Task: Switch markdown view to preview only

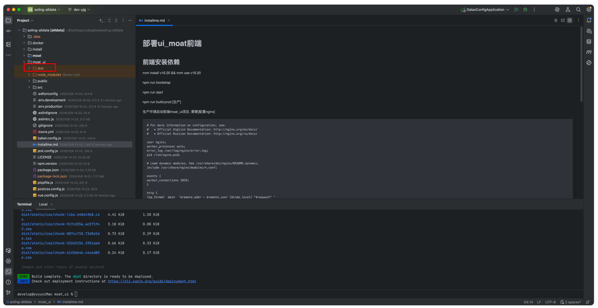Action: point(570,20)
